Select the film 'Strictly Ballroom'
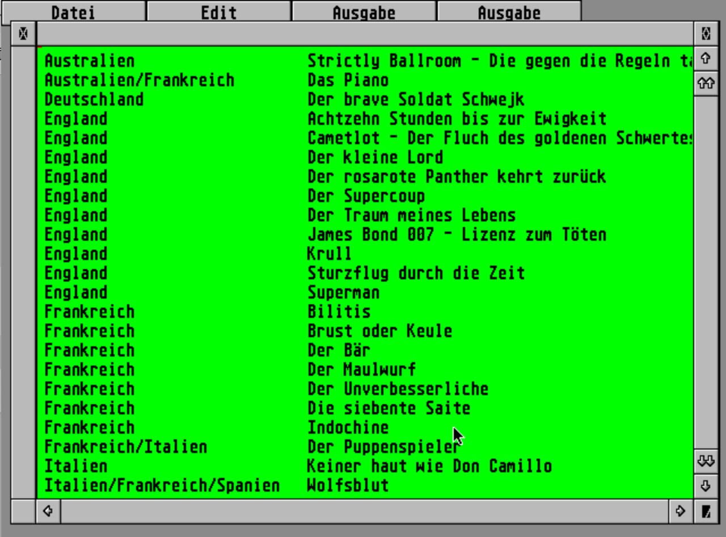726x537 pixels. 384,61
